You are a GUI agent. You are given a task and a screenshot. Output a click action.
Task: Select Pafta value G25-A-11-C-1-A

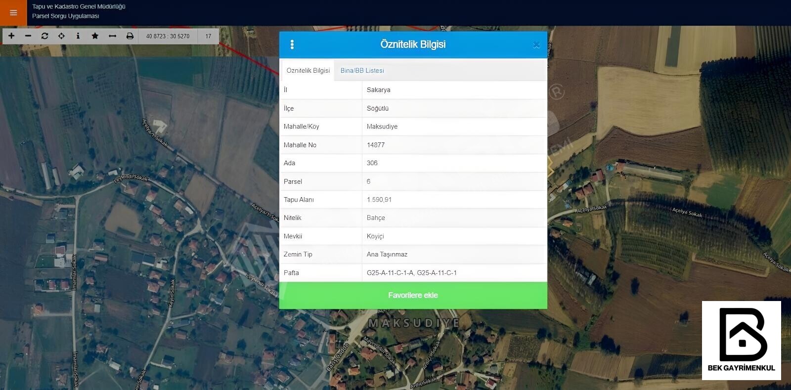point(390,273)
